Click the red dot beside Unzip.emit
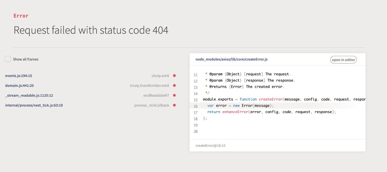Viewport: 387px width, 172px height. [174, 76]
